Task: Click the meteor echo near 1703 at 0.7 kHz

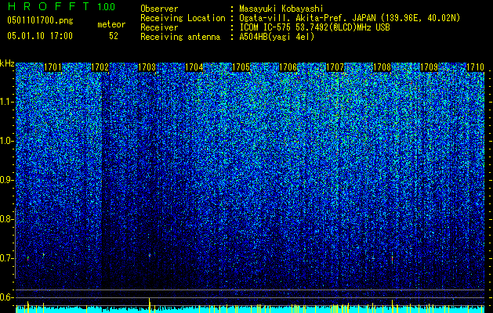Action: click(150, 255)
